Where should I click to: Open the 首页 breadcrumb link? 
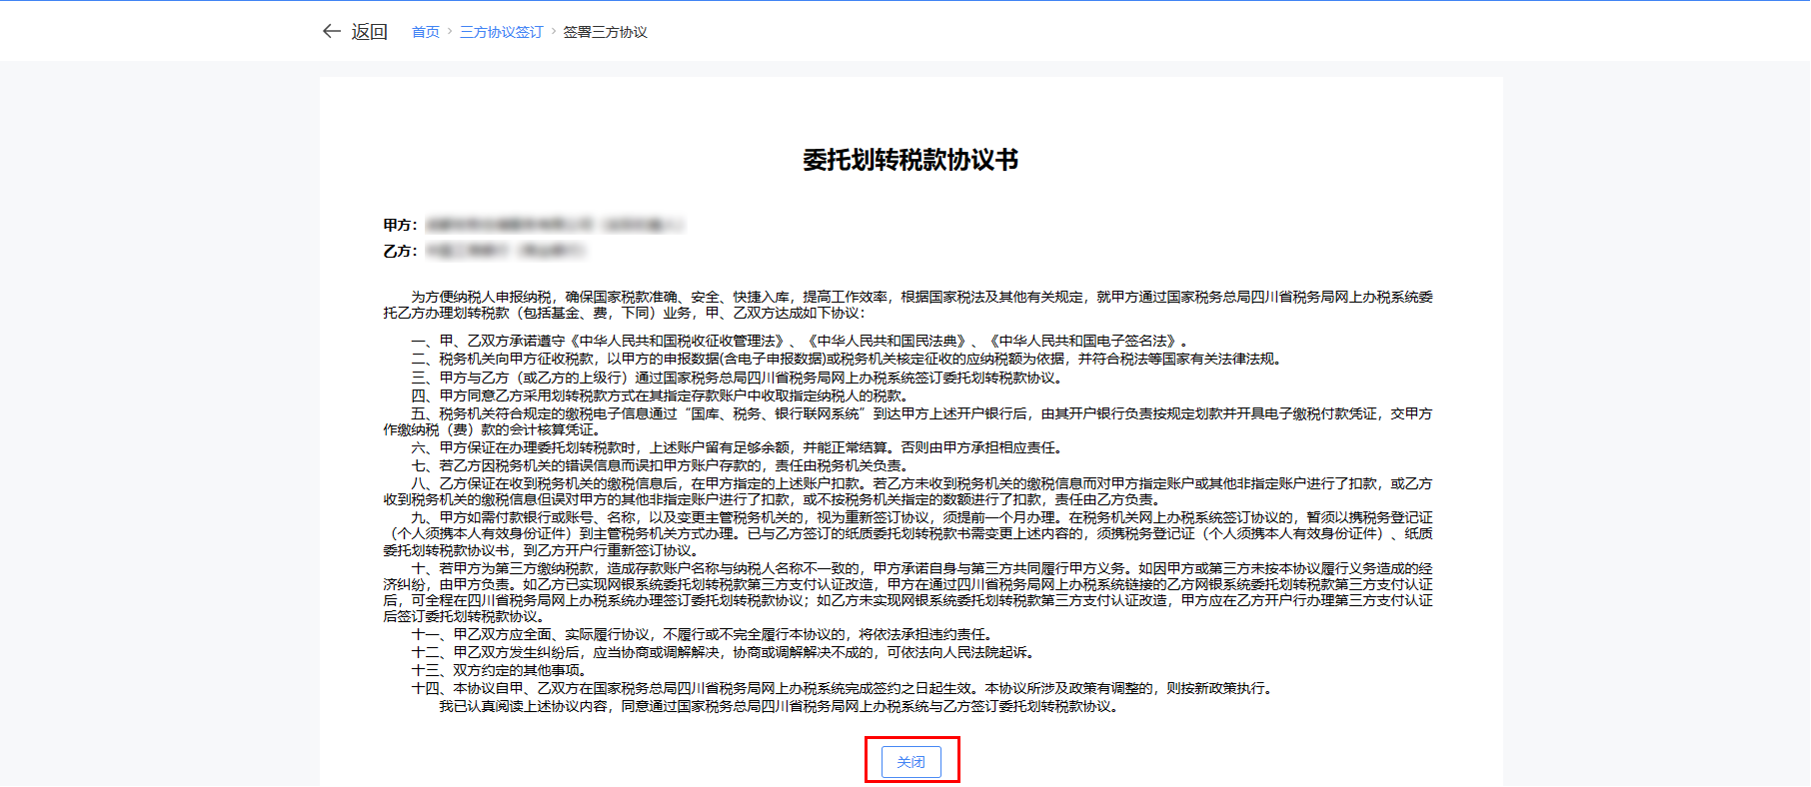426,32
